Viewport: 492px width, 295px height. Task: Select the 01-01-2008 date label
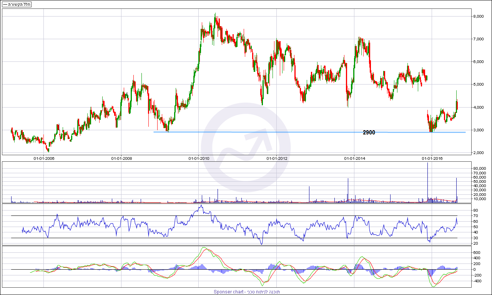121,158
